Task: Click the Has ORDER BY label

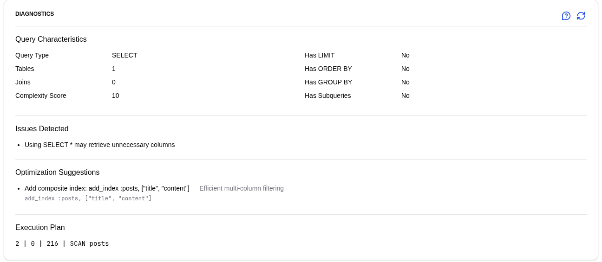Action: [x=328, y=69]
